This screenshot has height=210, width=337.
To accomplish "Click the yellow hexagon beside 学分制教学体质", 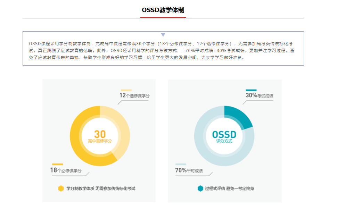I will pyautogui.click(x=61, y=188).
